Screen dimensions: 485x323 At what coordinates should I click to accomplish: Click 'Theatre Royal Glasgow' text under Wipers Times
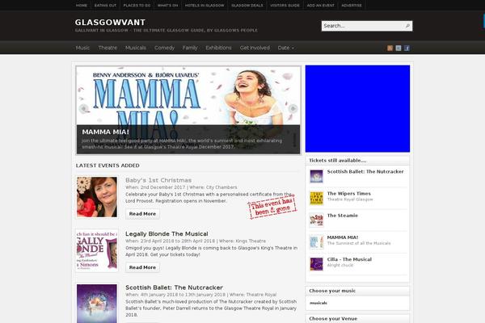(x=350, y=199)
